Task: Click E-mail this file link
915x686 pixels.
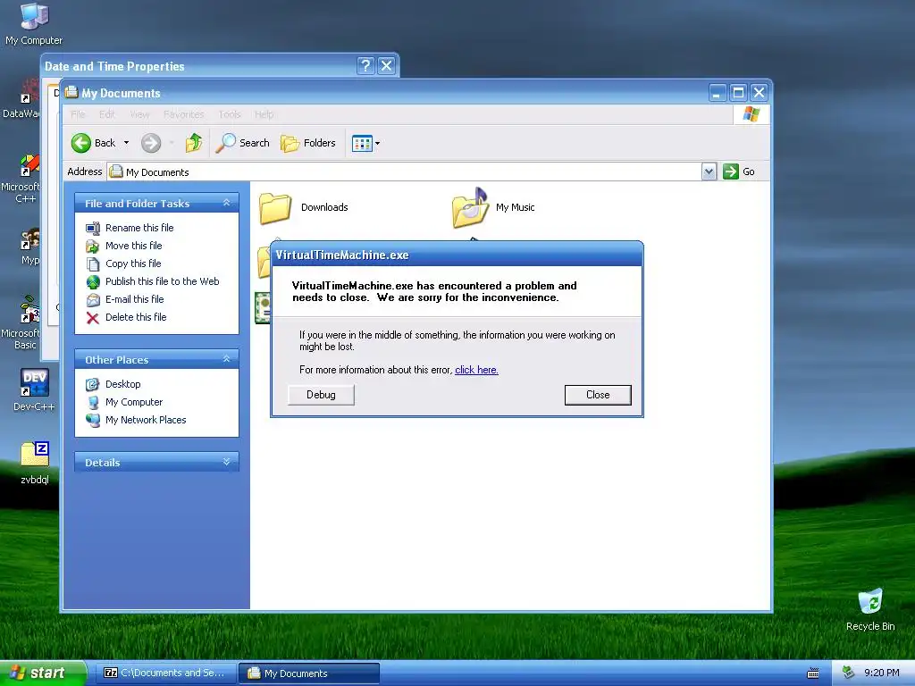Action: [134, 299]
